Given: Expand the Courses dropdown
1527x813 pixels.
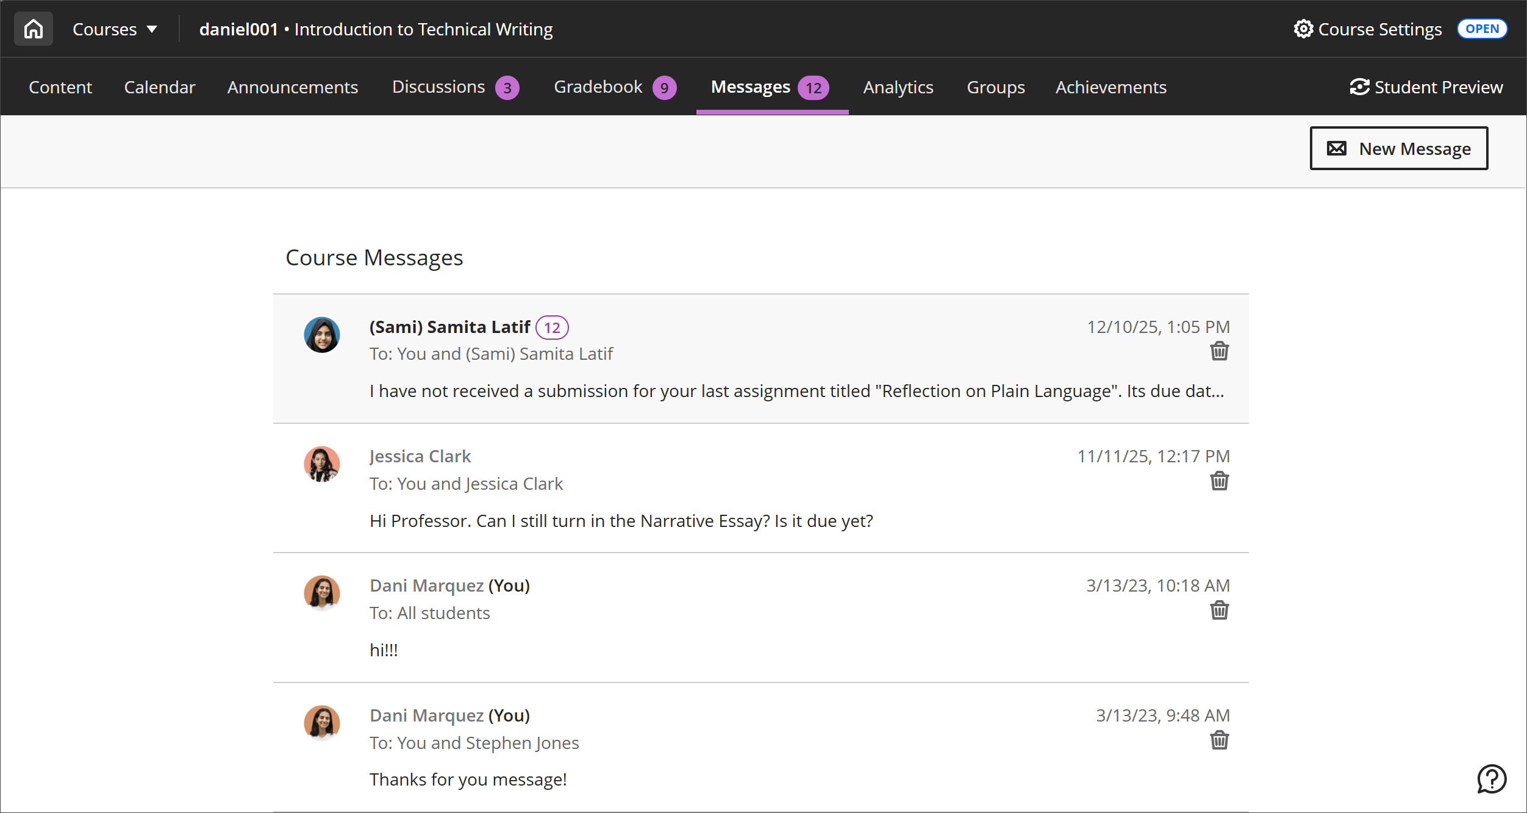Looking at the screenshot, I should (115, 29).
